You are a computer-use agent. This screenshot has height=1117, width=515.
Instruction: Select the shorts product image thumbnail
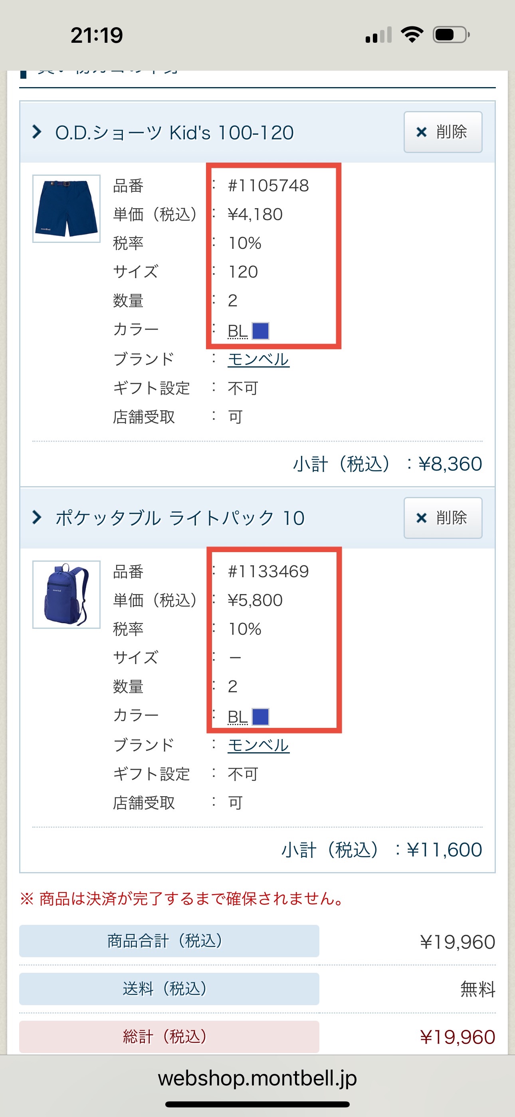click(x=67, y=208)
